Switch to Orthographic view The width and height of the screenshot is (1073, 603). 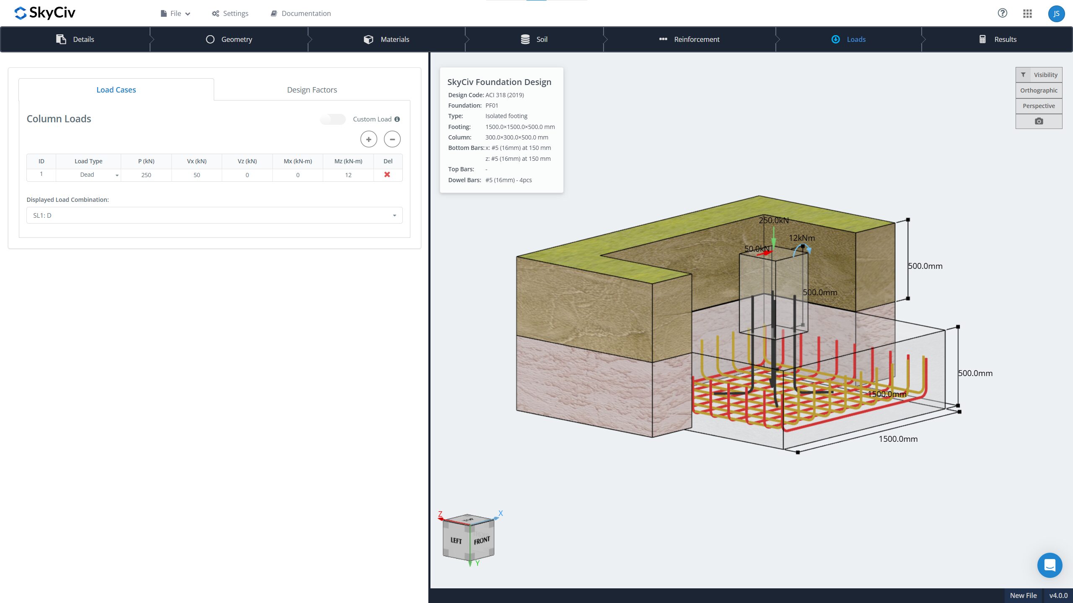pyautogui.click(x=1039, y=90)
